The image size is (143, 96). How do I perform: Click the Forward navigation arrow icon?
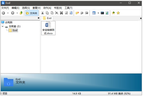(13, 13)
